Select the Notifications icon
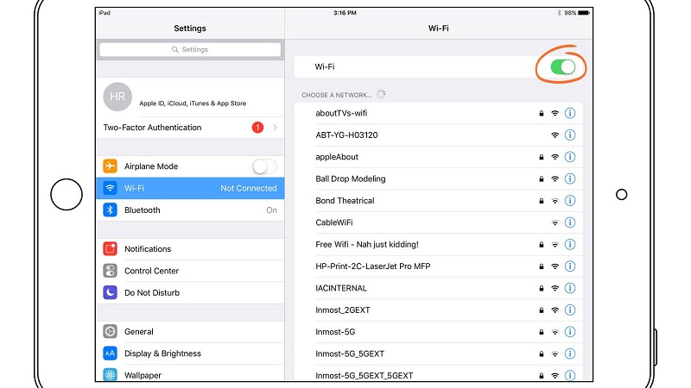This screenshot has height=388, width=691. click(x=111, y=249)
